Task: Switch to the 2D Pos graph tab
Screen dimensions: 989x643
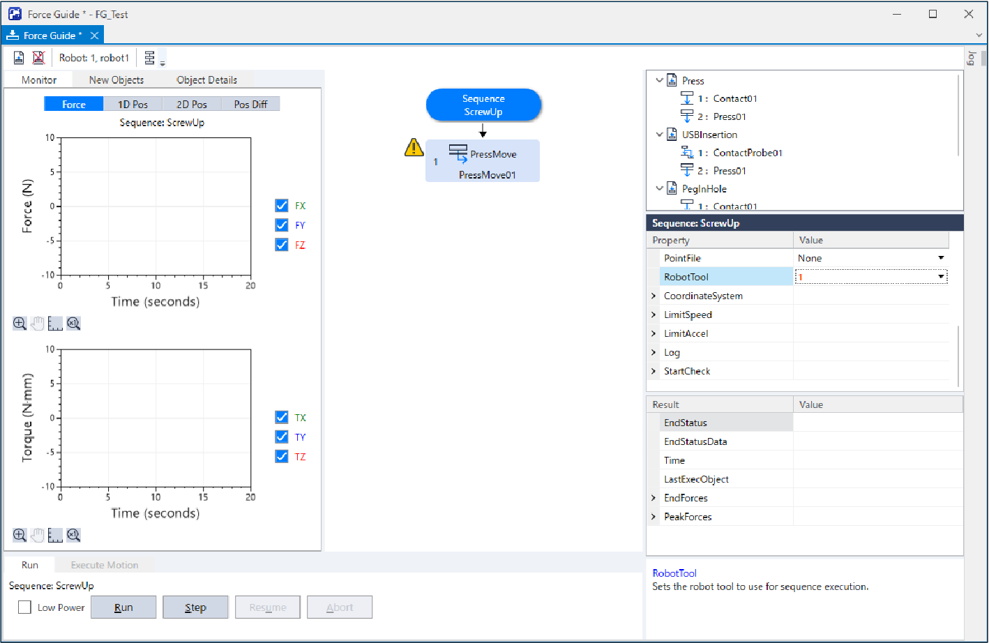Action: point(192,105)
